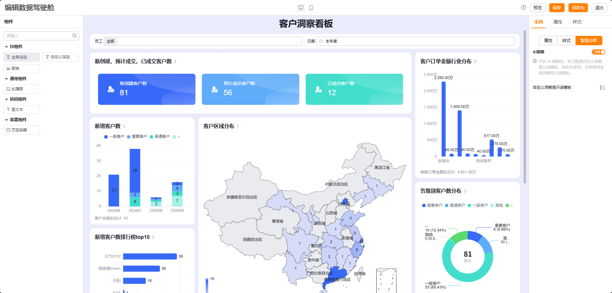Click the 保存 button

click(557, 8)
